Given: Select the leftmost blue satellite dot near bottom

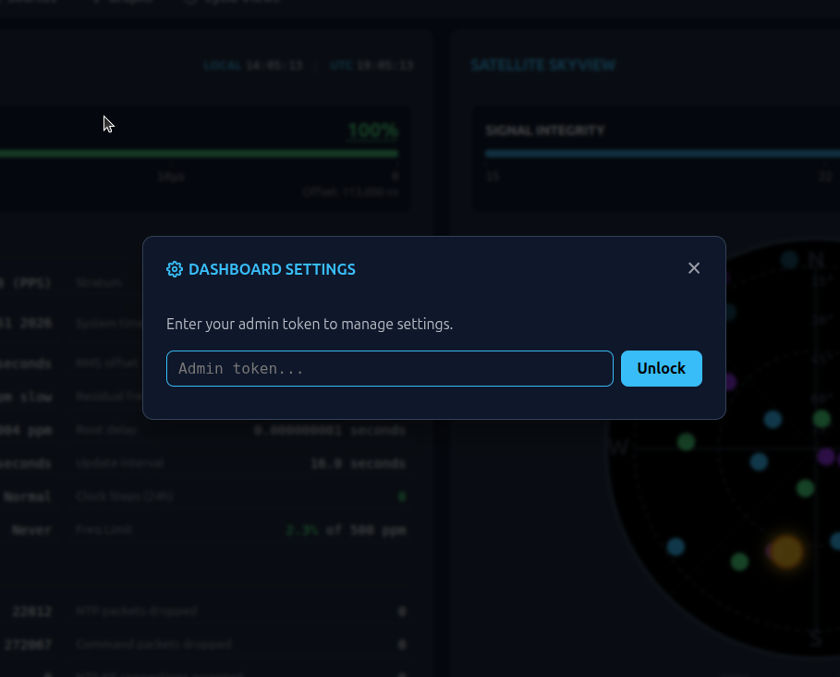Looking at the screenshot, I should [676, 547].
